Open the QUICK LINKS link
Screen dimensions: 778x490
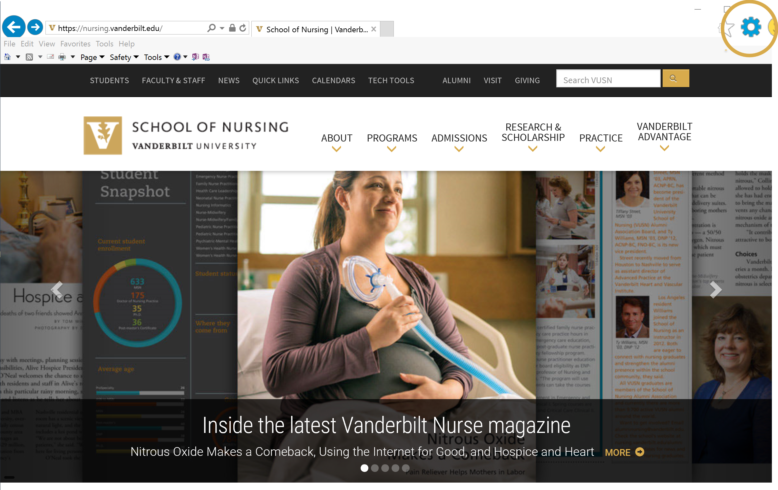coord(276,81)
